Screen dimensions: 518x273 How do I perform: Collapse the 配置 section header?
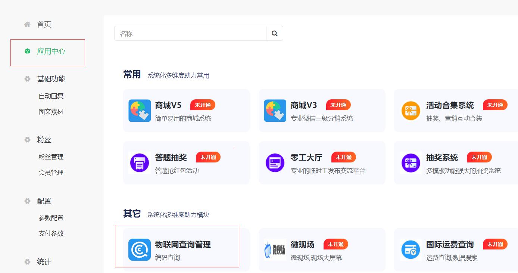(44, 201)
